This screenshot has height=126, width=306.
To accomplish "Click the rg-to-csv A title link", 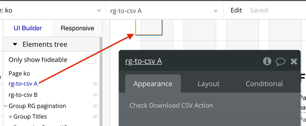I will point(143,61).
